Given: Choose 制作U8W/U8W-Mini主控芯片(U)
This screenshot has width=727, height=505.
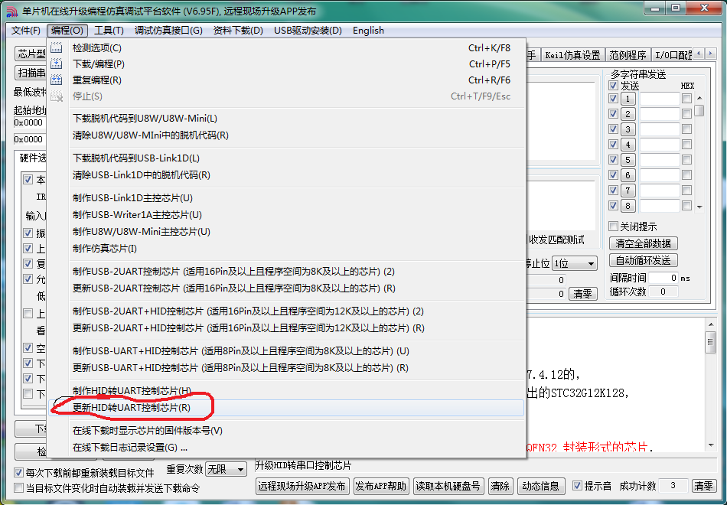Looking at the screenshot, I should pyautogui.click(x=286, y=231).
